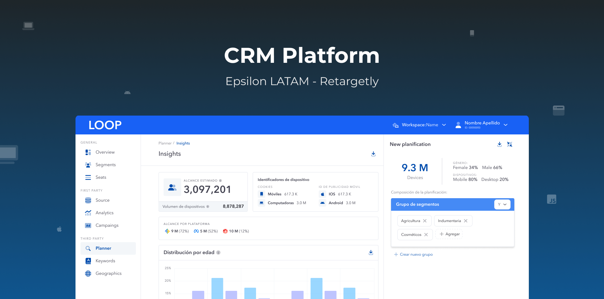Click info icon next to Distribución por edad
The width and height of the screenshot is (604, 299).
(x=218, y=253)
